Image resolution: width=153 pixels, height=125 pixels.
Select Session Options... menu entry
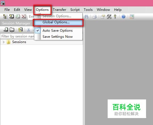(x=58, y=16)
